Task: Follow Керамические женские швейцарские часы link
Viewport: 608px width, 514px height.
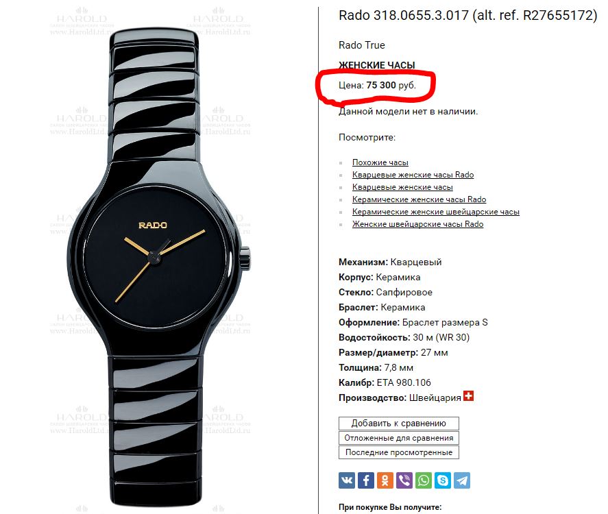Action: 436,212
